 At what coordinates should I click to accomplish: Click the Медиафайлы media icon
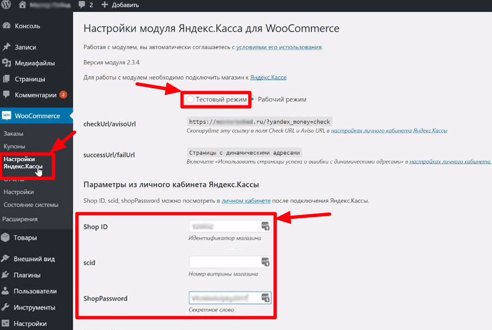pyautogui.click(x=6, y=63)
